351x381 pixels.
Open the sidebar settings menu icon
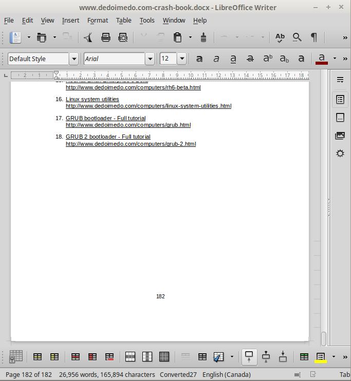tap(340, 80)
